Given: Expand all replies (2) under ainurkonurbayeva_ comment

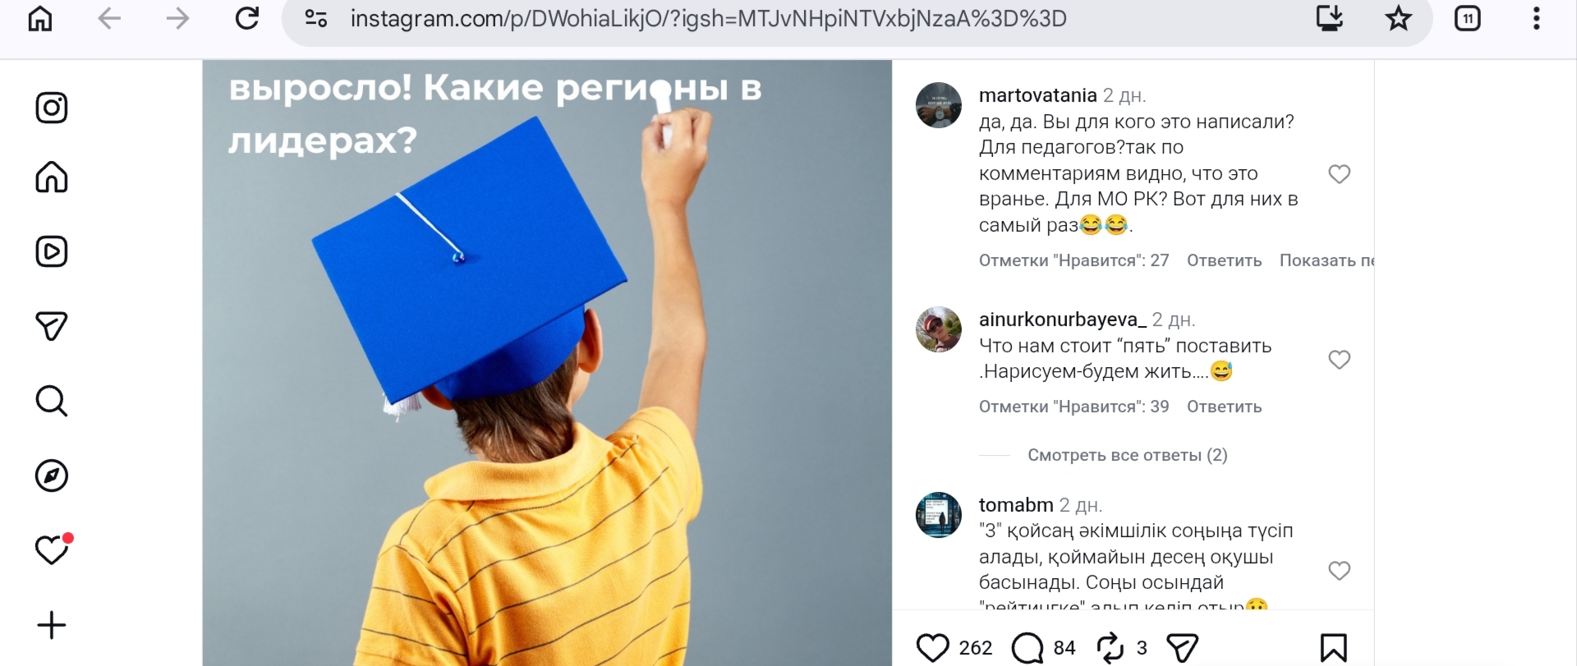Looking at the screenshot, I should (x=1127, y=455).
